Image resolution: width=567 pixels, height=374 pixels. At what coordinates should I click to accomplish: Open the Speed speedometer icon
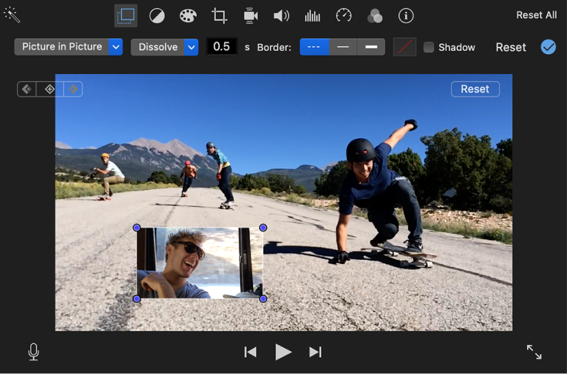pyautogui.click(x=343, y=16)
